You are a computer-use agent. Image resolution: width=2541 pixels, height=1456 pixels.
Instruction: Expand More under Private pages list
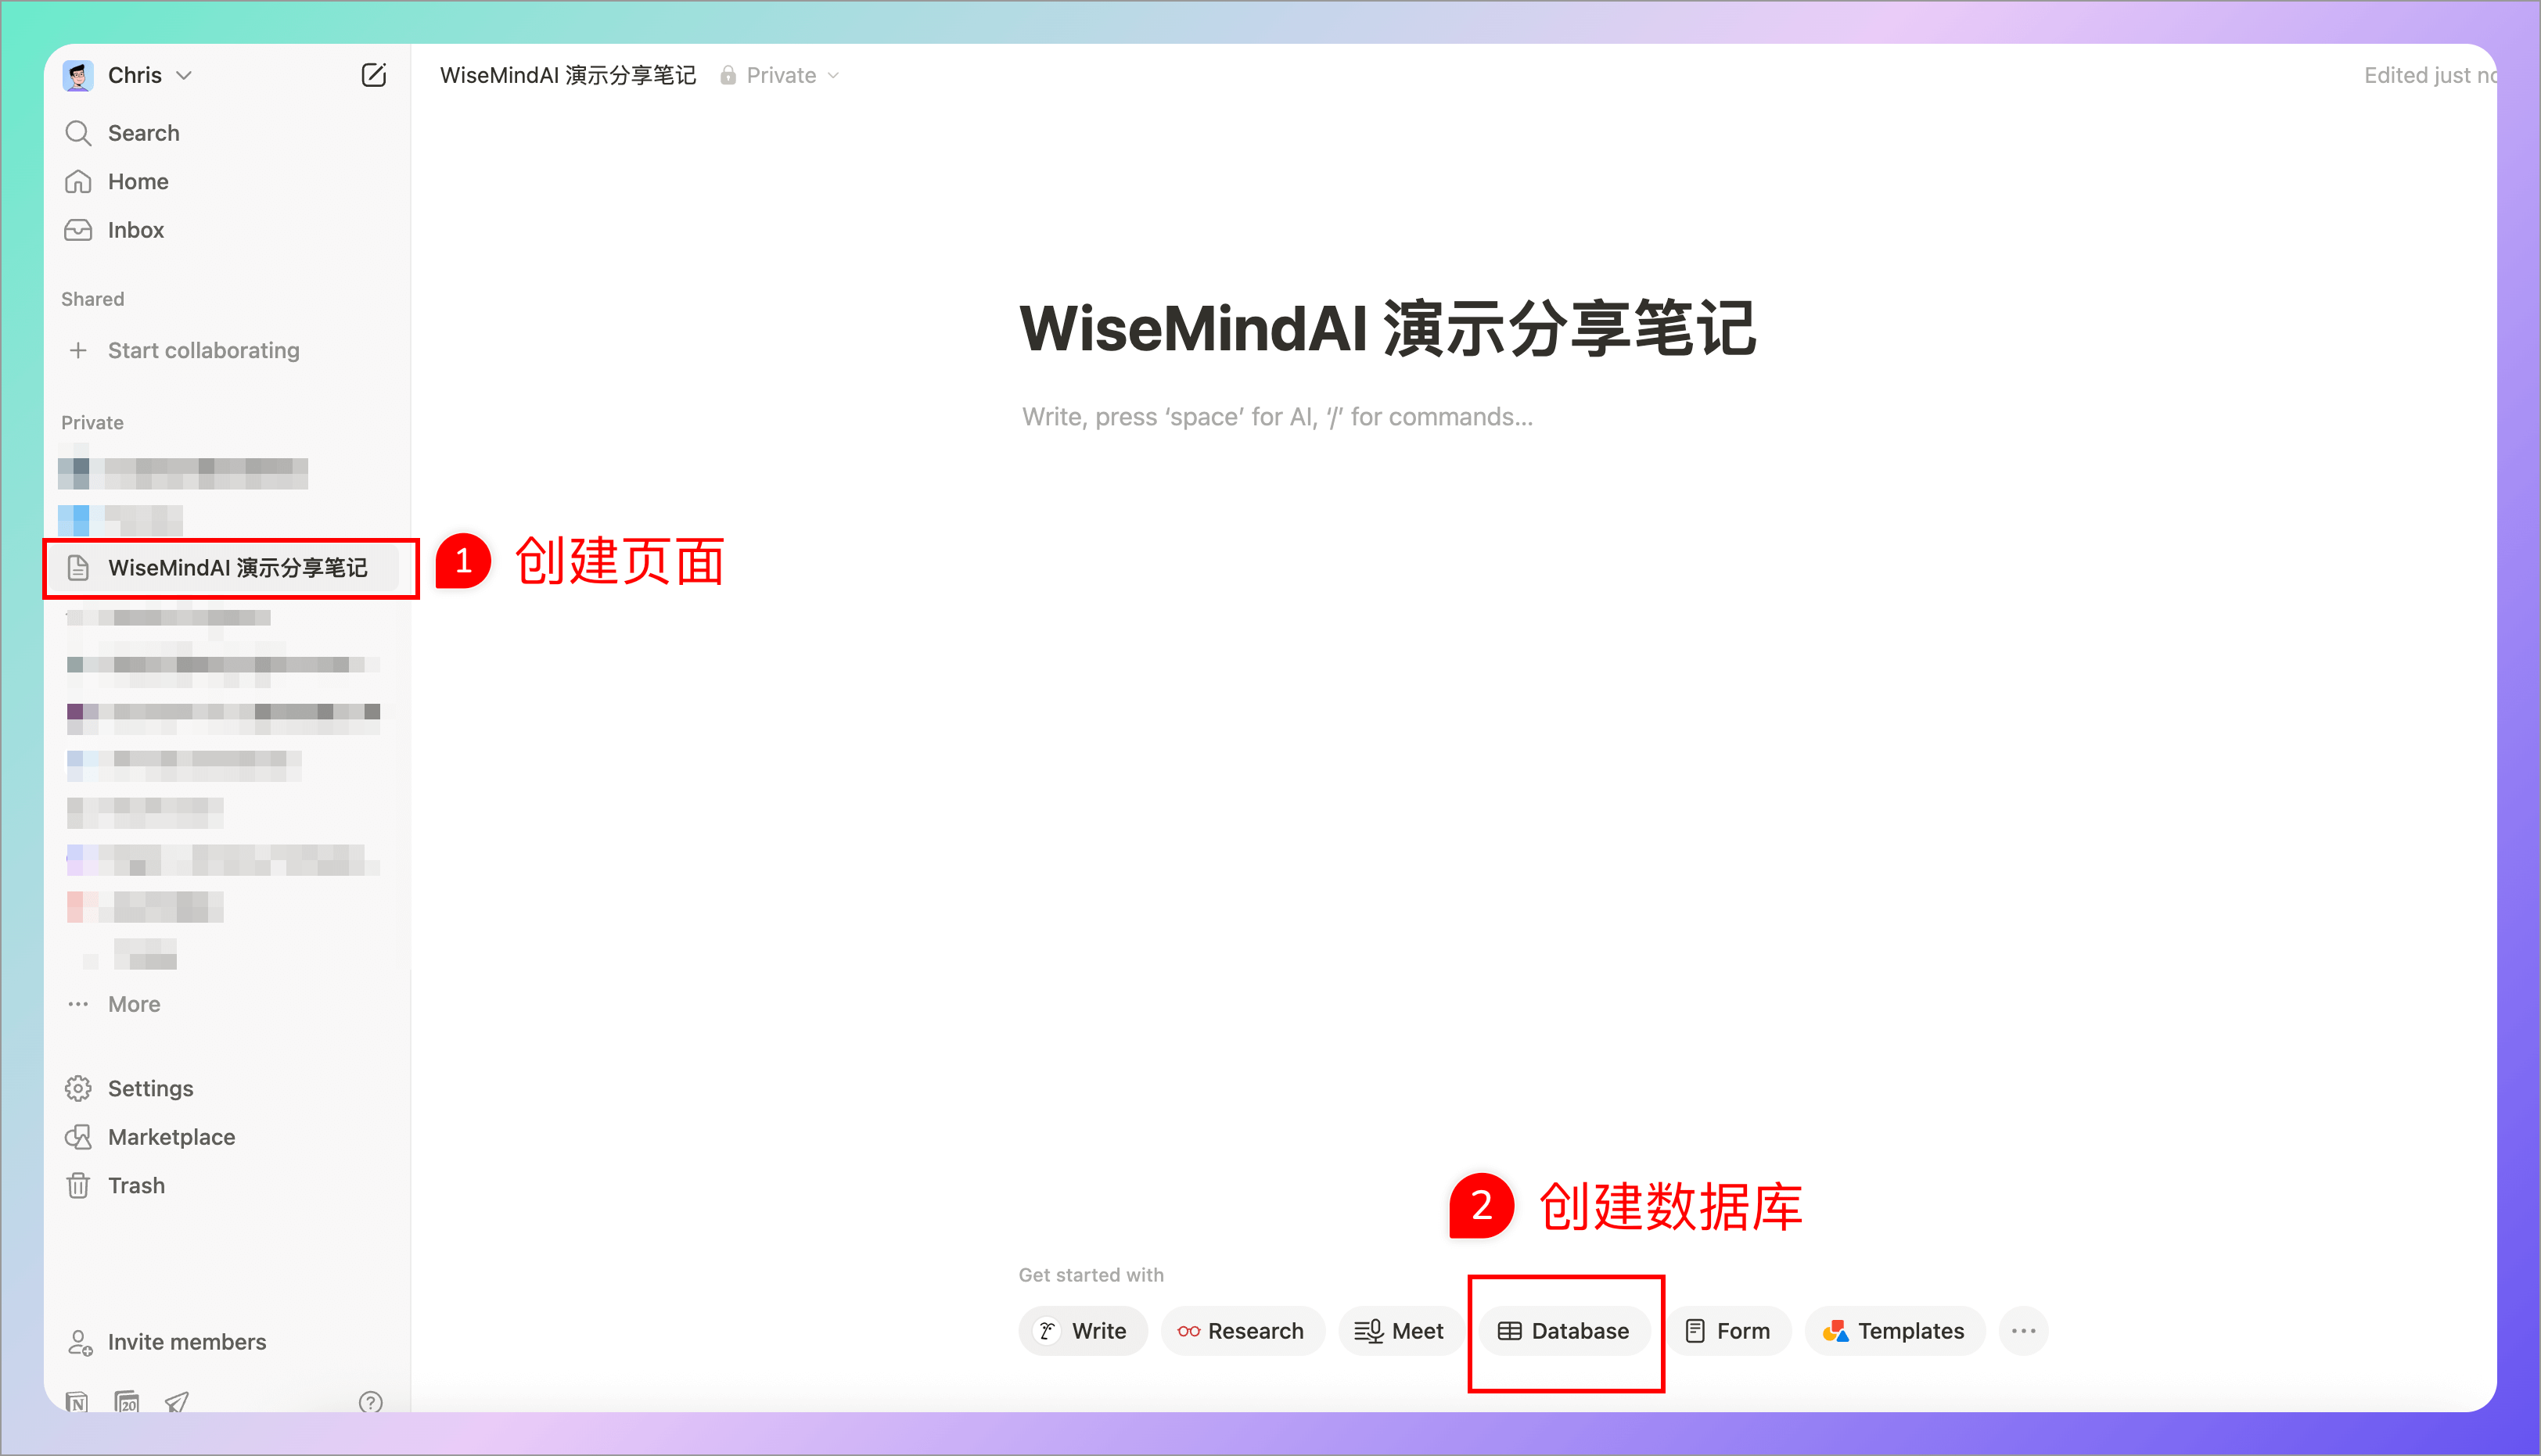(134, 1004)
